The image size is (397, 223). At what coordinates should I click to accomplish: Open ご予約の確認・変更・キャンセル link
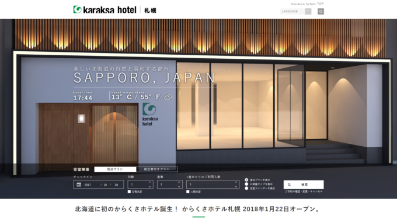pyautogui.click(x=304, y=192)
